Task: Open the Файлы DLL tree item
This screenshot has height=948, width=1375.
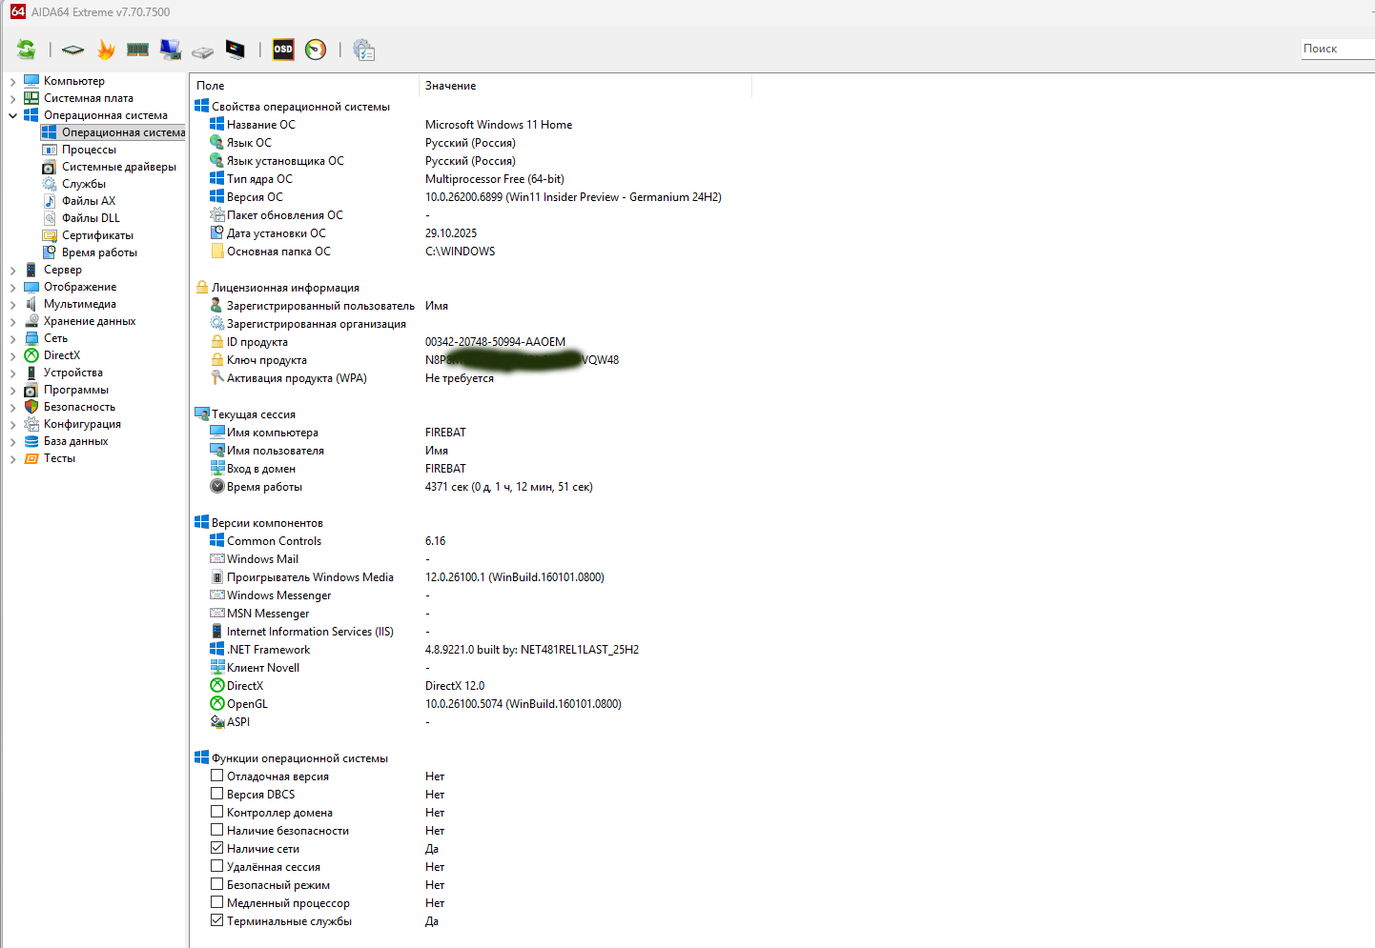Action: click(91, 218)
